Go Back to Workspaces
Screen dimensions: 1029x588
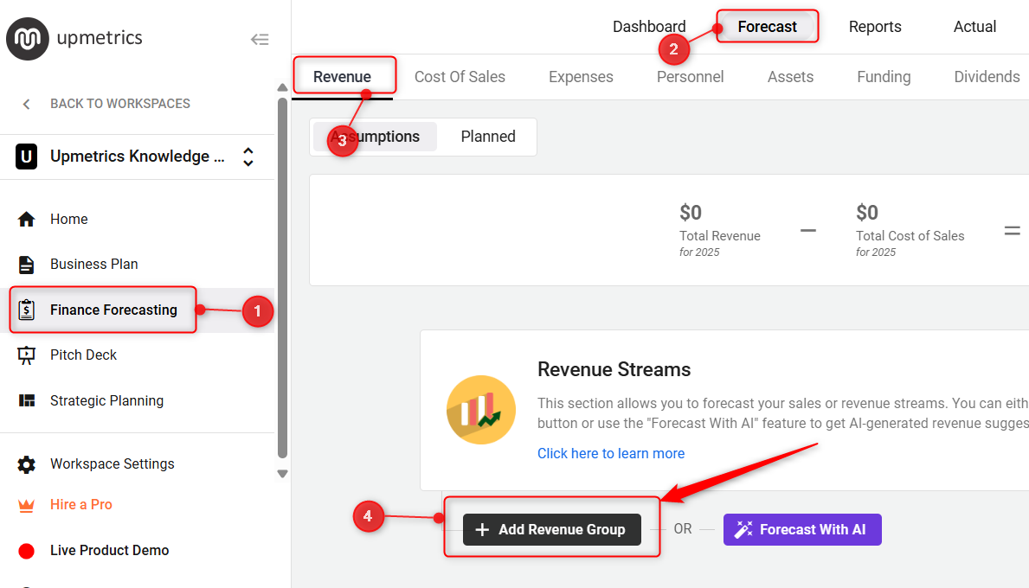pos(120,104)
